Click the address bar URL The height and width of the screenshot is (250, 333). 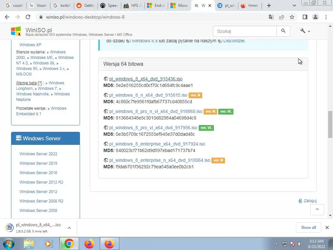point(85,17)
